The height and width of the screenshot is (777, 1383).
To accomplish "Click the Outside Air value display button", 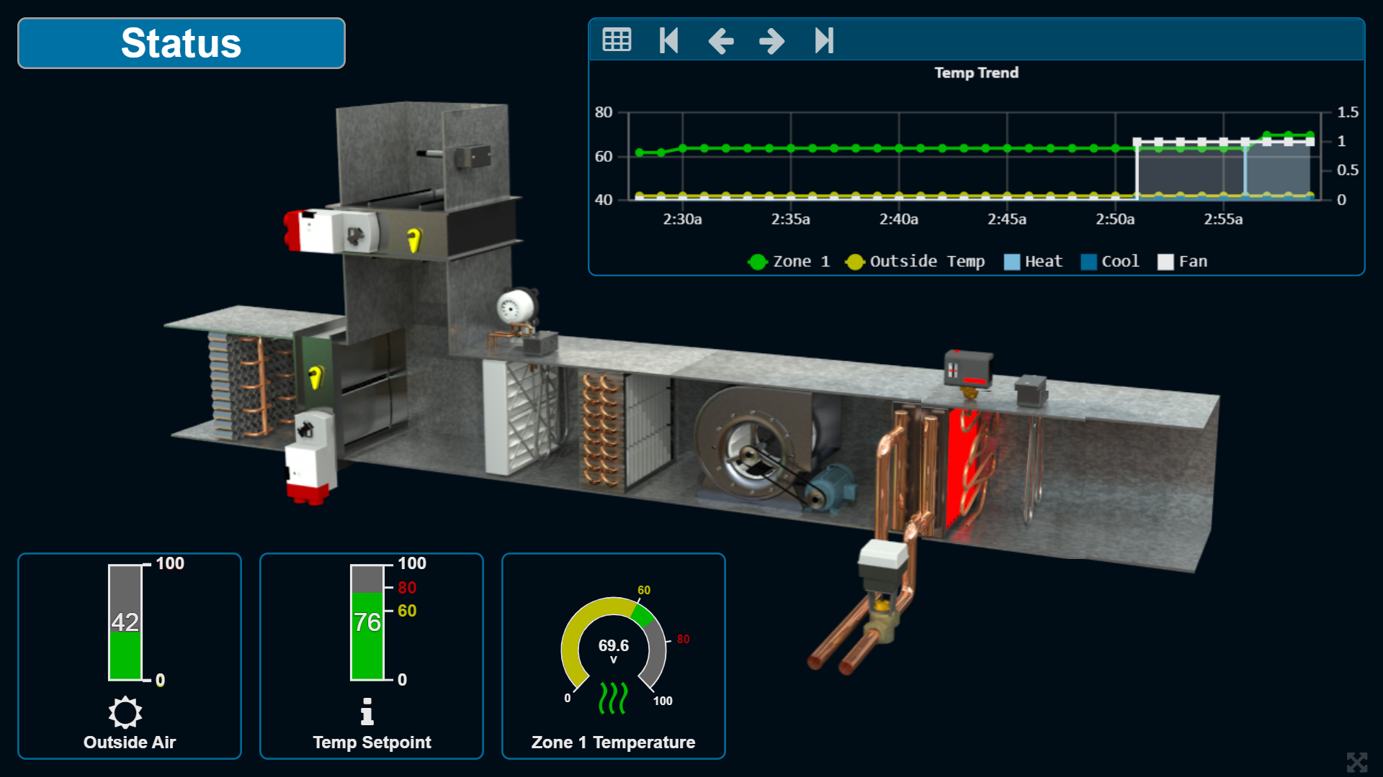I will tap(122, 622).
